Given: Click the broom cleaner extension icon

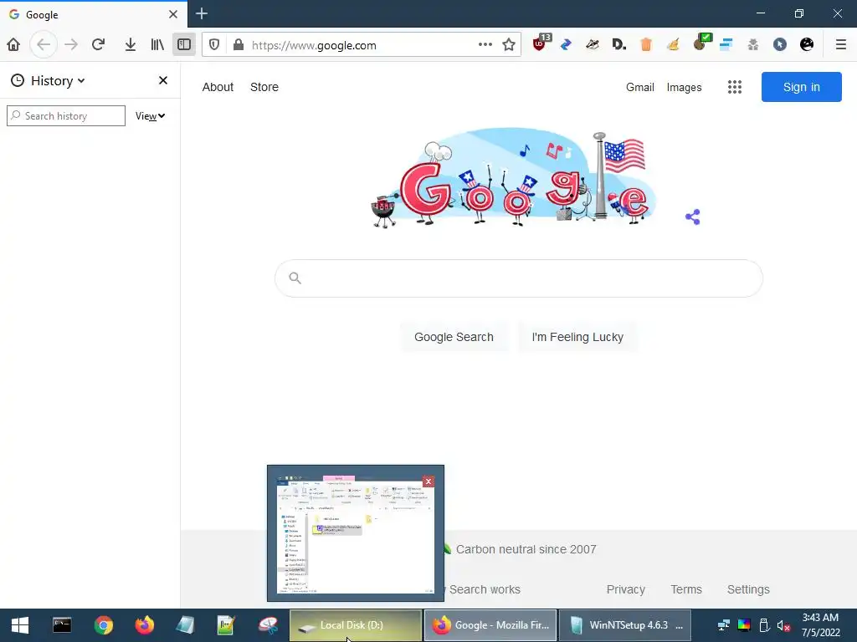Looking at the screenshot, I should 673,45.
